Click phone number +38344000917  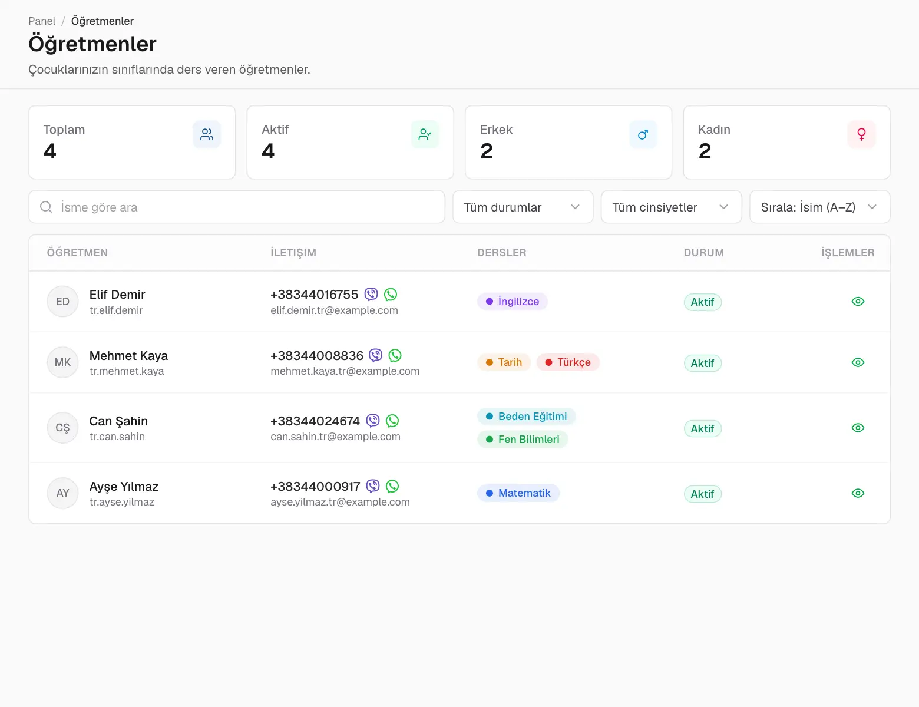[315, 486]
